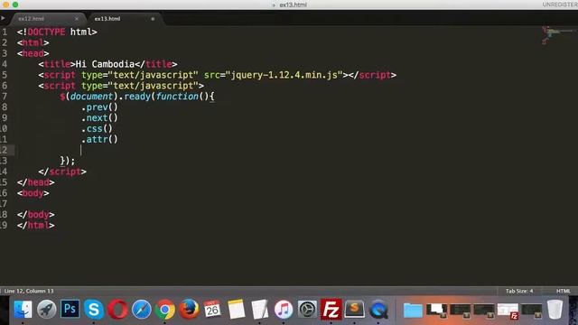Click the UNREGISTERED label in title bar
This screenshot has width=578, height=325.
tap(560, 5)
